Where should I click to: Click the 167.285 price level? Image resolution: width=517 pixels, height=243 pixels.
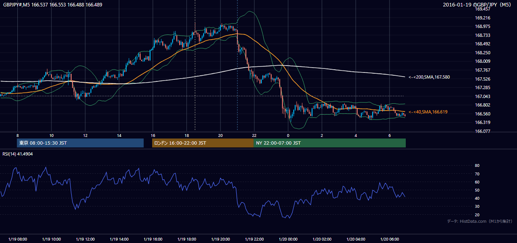483,87
